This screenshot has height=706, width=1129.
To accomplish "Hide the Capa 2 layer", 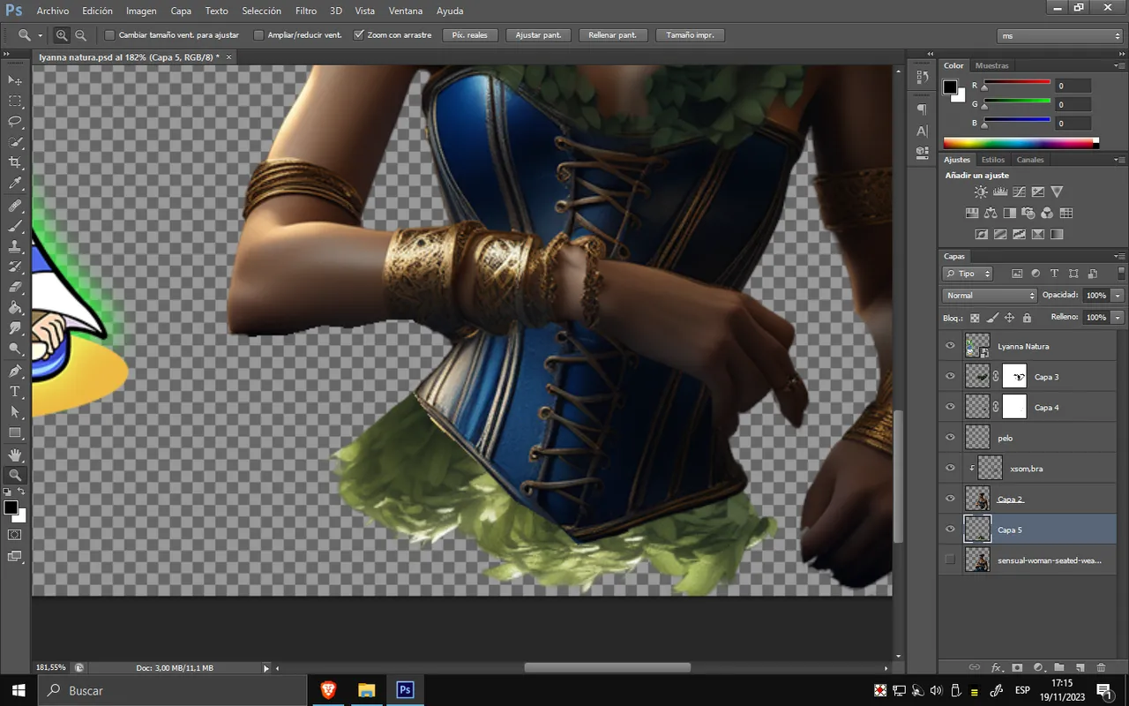I will (x=950, y=498).
